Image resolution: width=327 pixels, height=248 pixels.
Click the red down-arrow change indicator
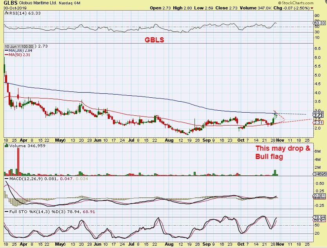[x=312, y=8]
